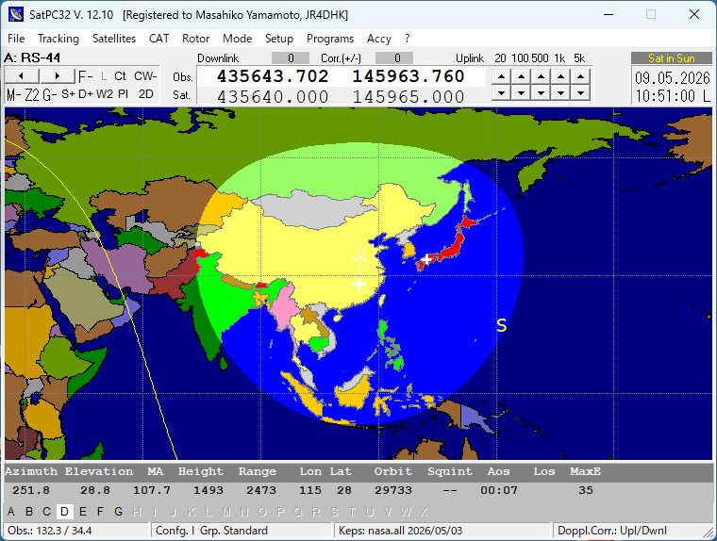Click the satellite uplink frequency 145965.000
Viewport: 717px width, 541px height.
(408, 96)
